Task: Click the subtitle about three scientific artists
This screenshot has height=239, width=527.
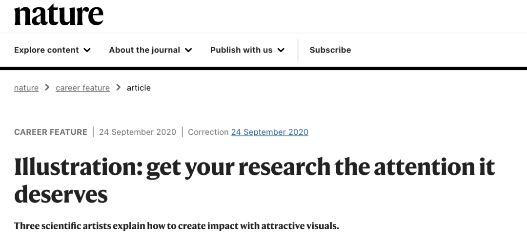Action: pos(176,226)
